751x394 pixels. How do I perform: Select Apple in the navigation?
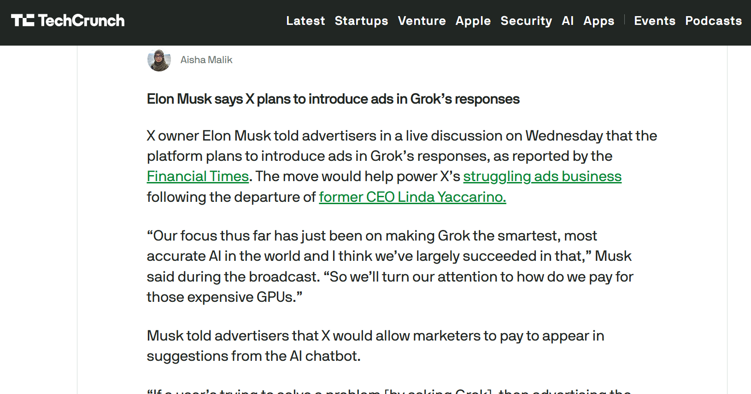[x=473, y=21]
